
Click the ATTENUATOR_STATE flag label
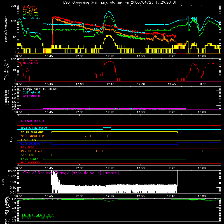point(34,121)
